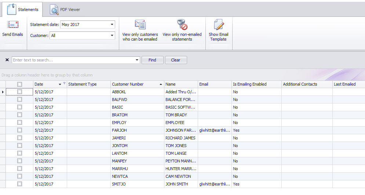365x195 pixels.
Task: Select the TOM BRADY name cell
Action: pyautogui.click(x=181, y=115)
